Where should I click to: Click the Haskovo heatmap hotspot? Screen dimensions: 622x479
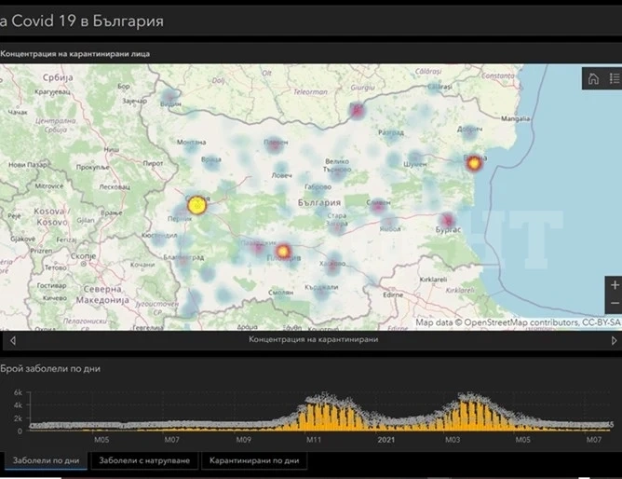point(332,265)
